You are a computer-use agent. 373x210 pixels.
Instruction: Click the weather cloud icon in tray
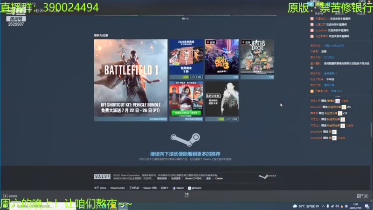295,206
